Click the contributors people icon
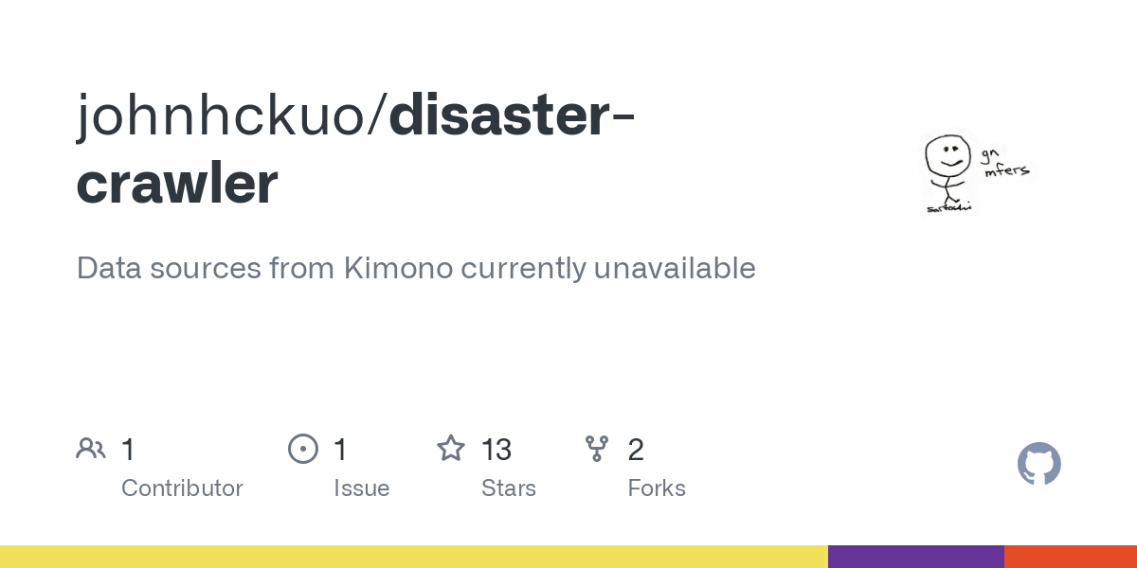 [x=91, y=449]
